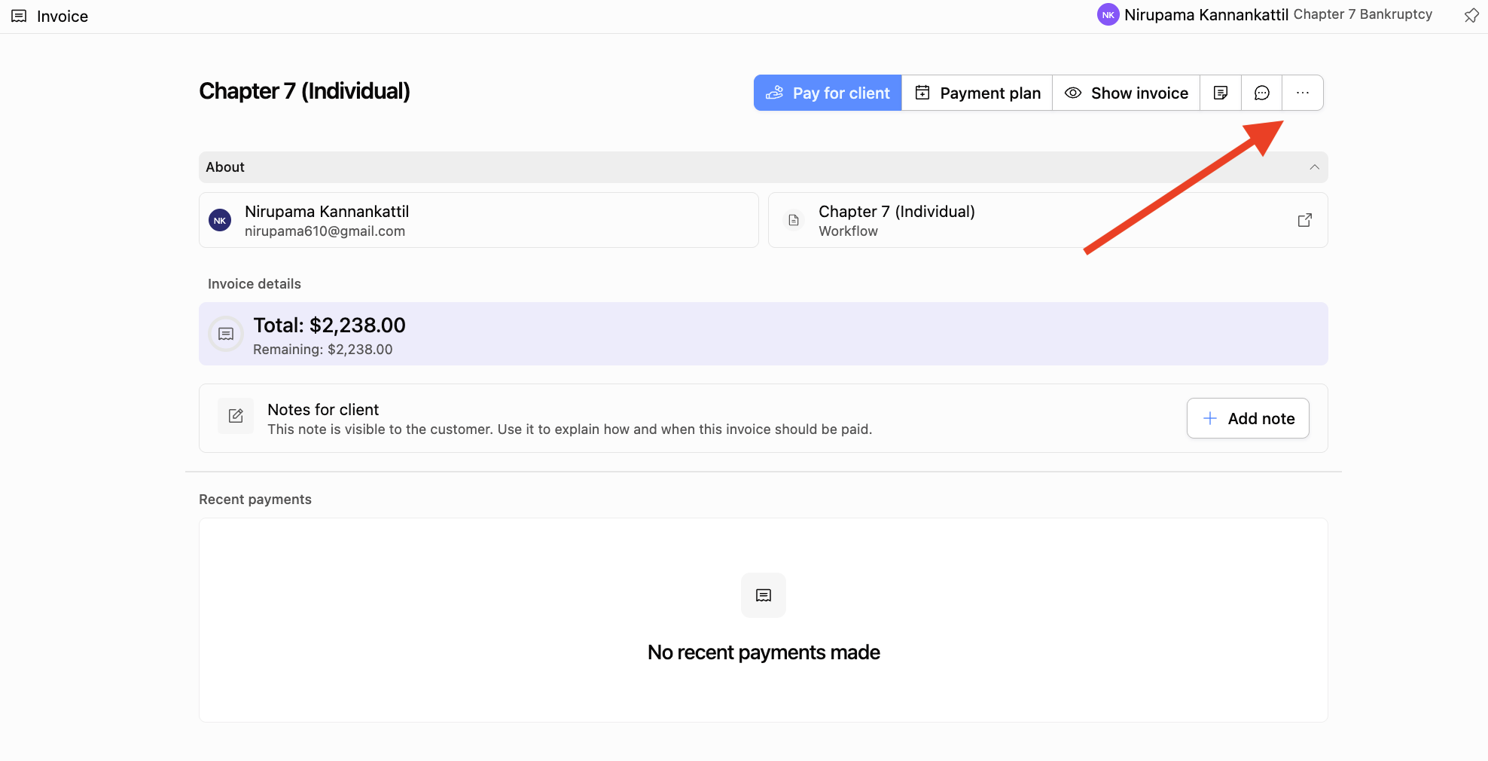Select the Remaining: $2,238.00 text

[323, 350]
